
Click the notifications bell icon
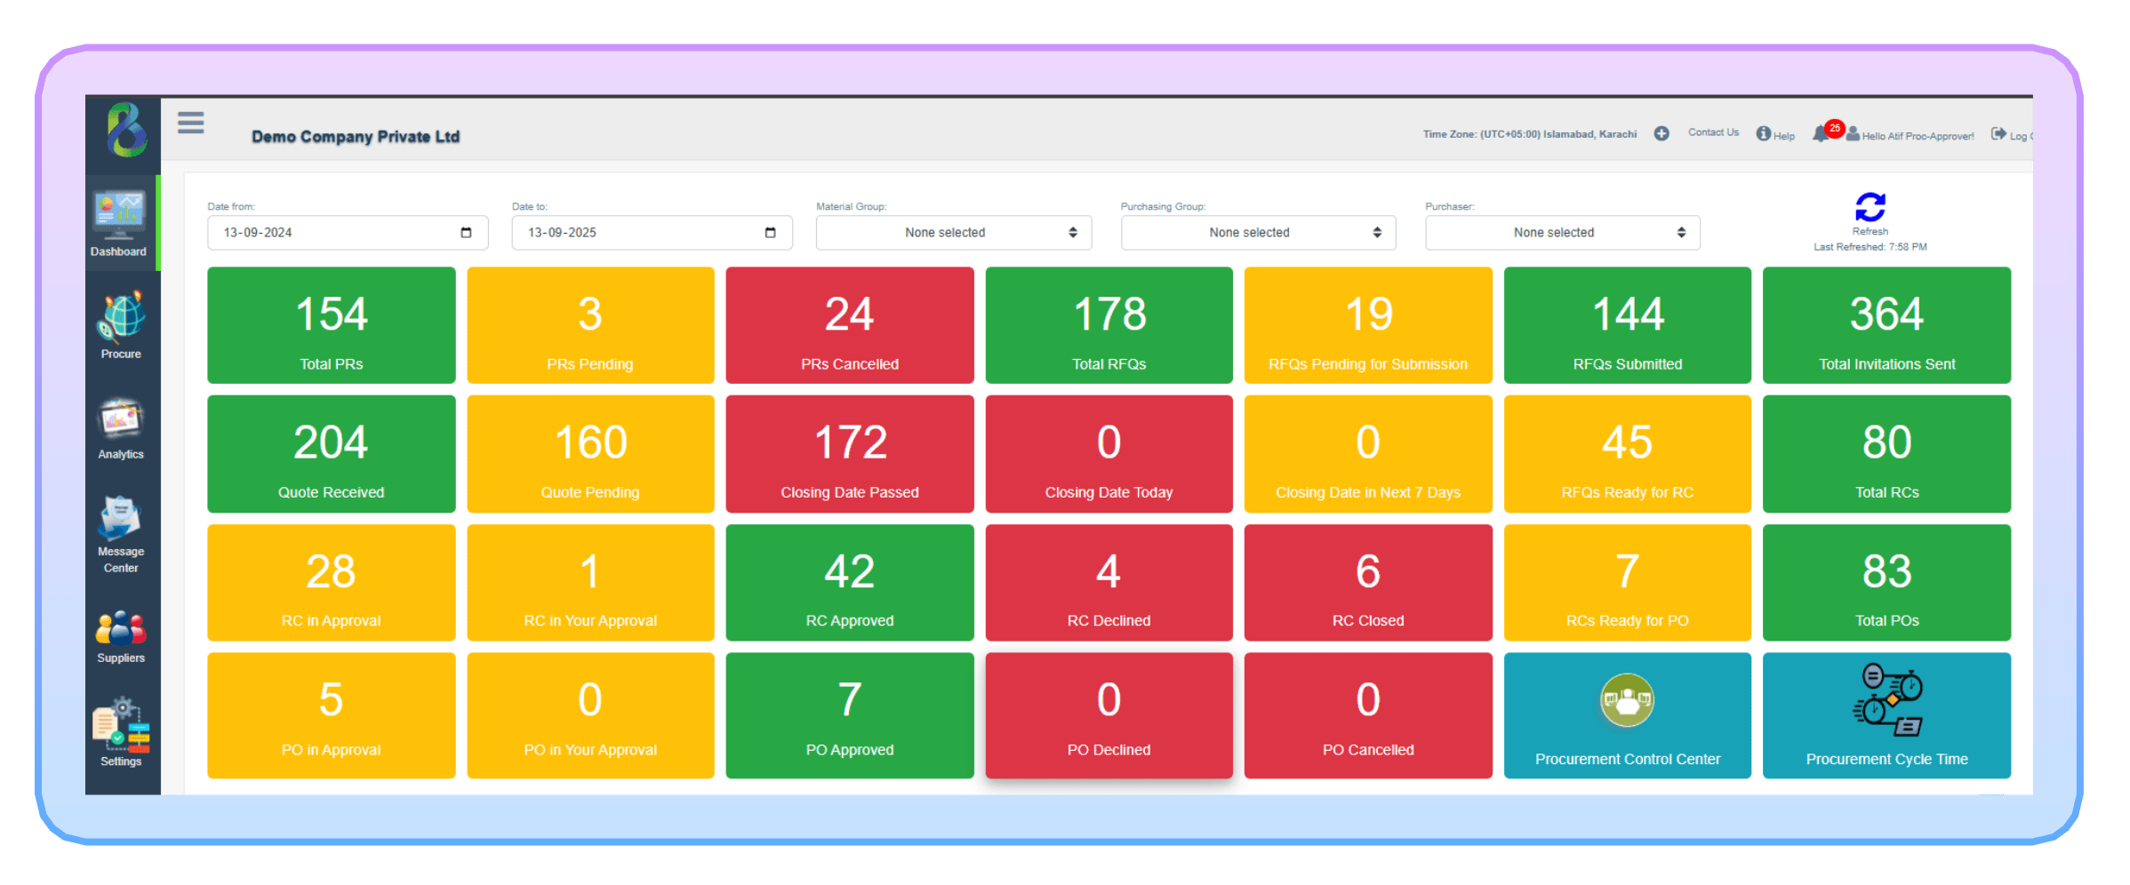point(1822,133)
